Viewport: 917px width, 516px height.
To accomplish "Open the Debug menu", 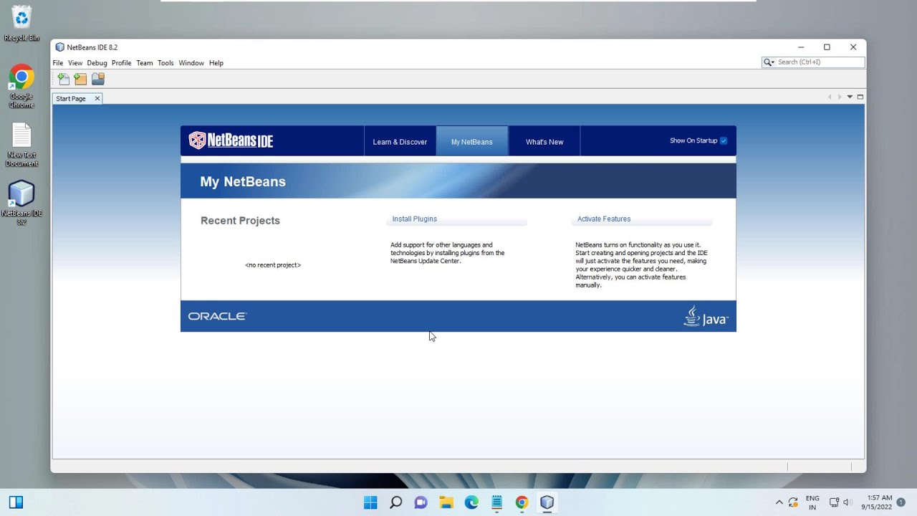I will pyautogui.click(x=97, y=63).
